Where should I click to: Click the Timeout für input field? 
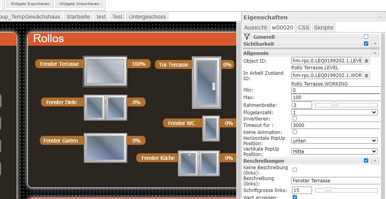point(336,125)
